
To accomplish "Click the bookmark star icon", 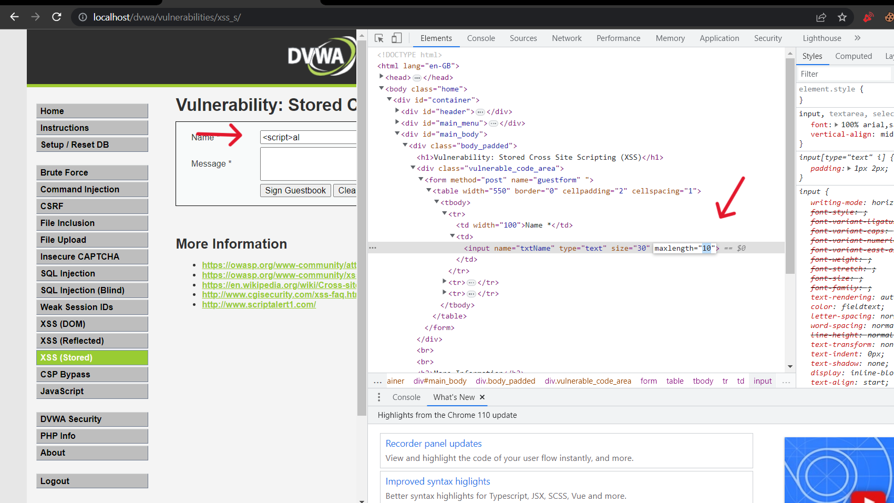I will click(x=842, y=17).
